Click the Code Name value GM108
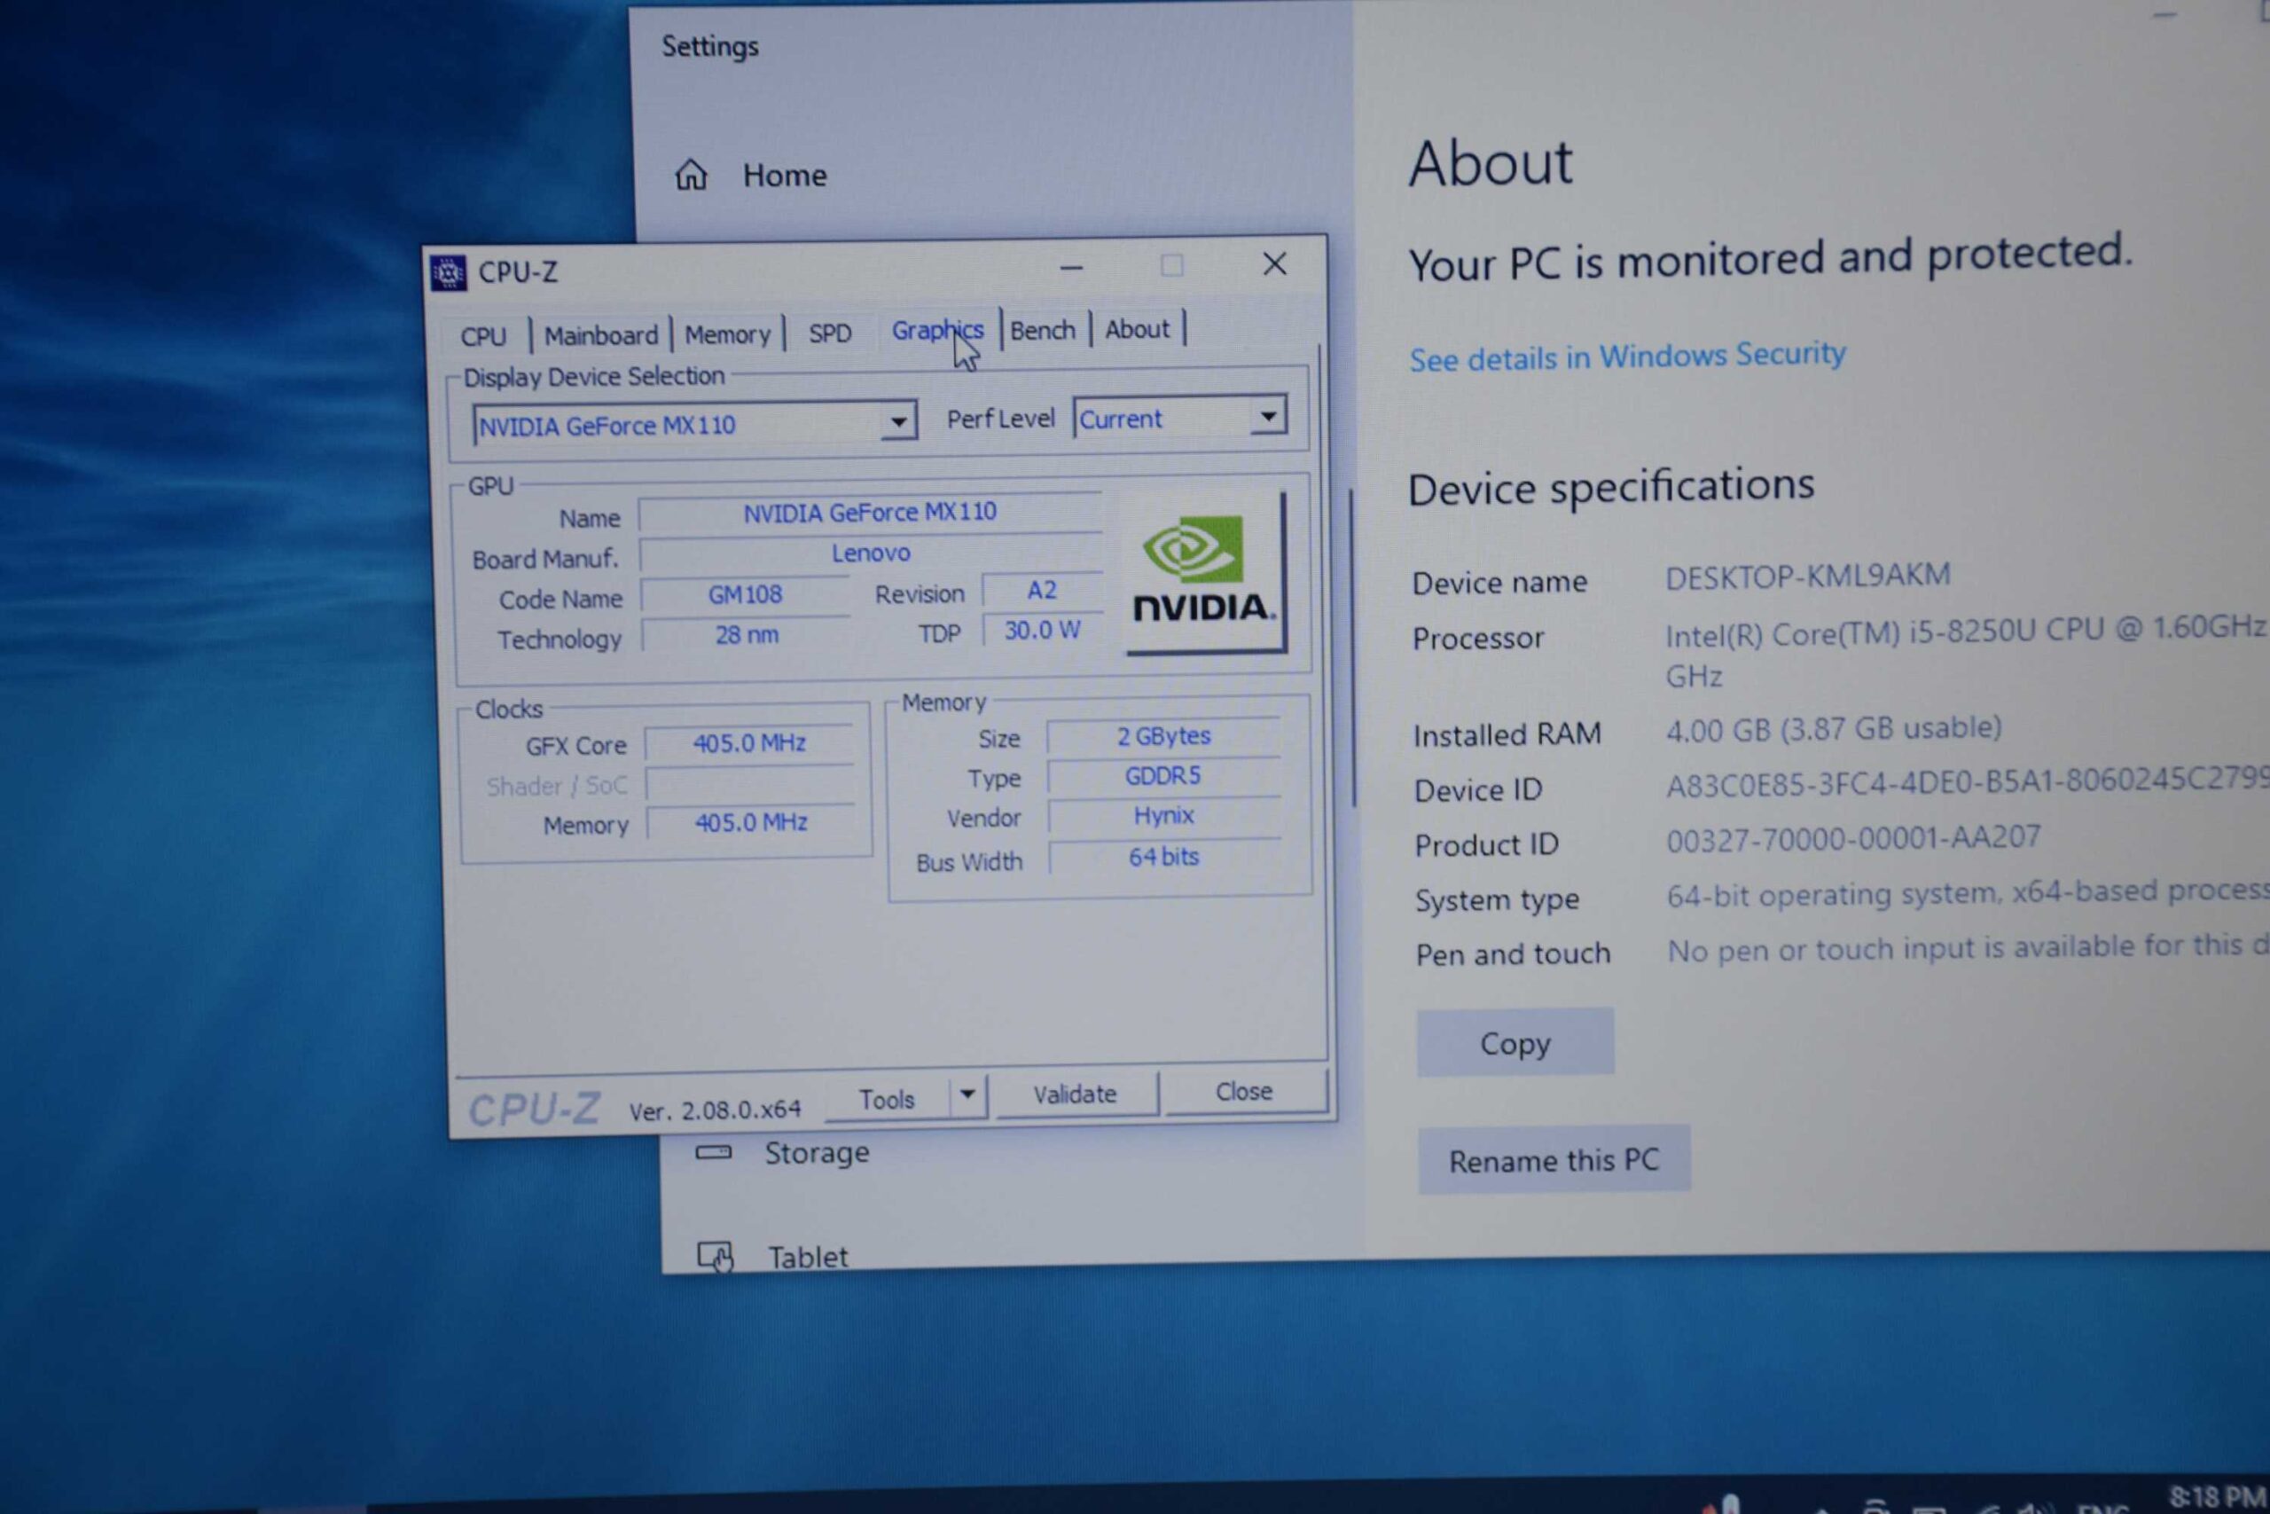The image size is (2270, 1514). pyautogui.click(x=745, y=595)
